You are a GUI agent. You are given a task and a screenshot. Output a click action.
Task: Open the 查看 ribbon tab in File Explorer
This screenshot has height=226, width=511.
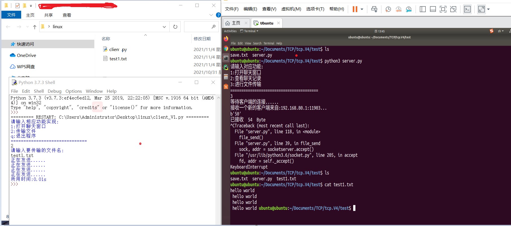[67, 15]
